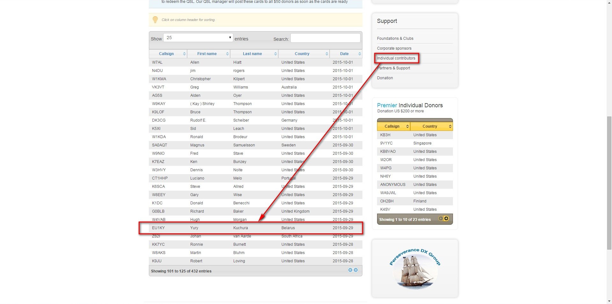Open the Individual contributors link

click(396, 58)
